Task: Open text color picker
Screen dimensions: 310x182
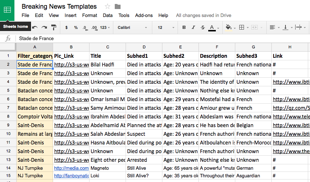Action: tap(212, 28)
